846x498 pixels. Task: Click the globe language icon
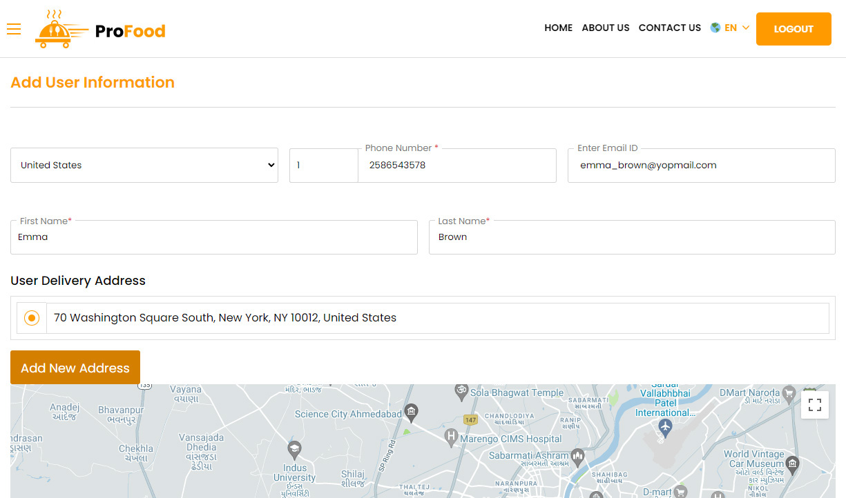tap(715, 28)
